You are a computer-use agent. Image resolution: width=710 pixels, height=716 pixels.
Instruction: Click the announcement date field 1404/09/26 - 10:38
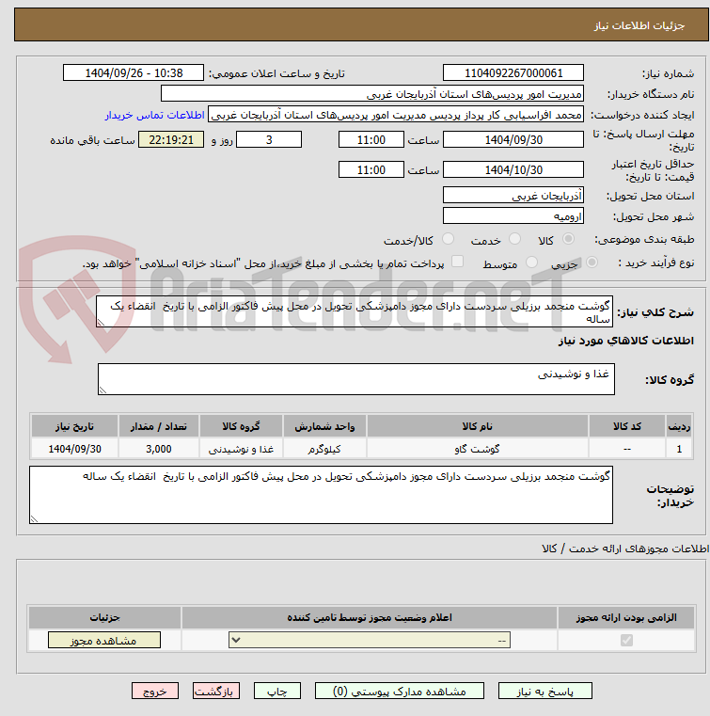[134, 73]
